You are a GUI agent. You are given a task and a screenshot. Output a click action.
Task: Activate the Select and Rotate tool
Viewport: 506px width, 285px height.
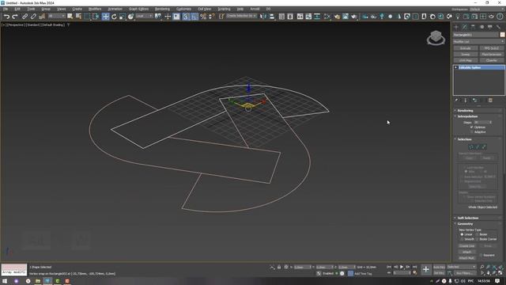pos(114,17)
